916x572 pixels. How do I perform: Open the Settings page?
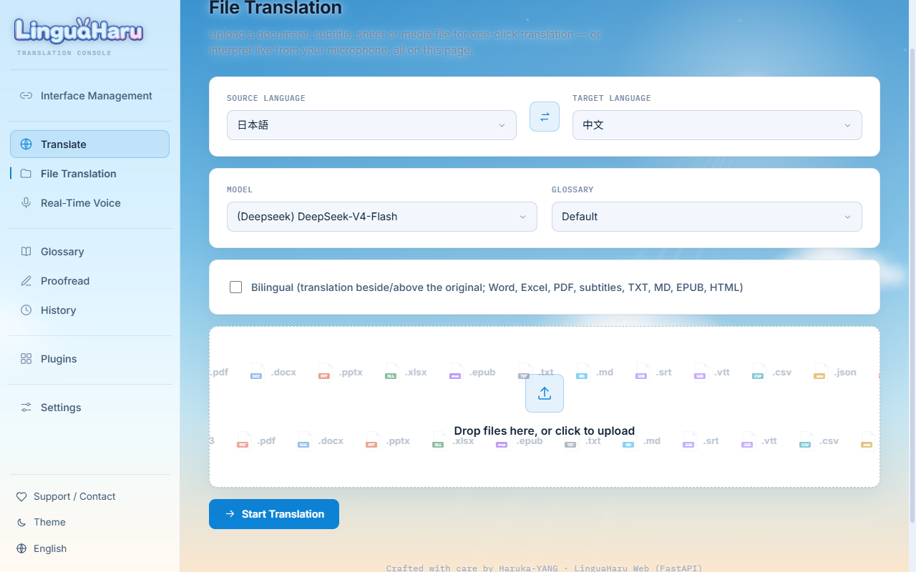coord(89,408)
